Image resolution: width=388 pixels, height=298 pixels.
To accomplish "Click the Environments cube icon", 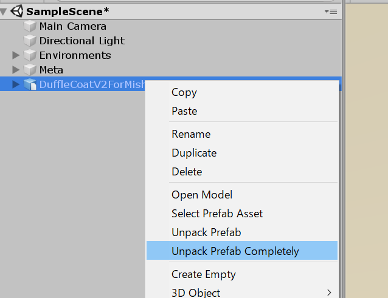I will click(30, 55).
